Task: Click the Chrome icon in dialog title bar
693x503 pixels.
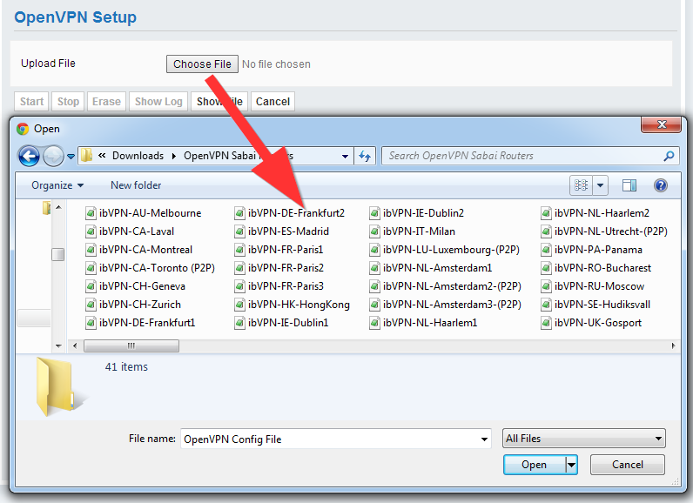Action: pyautogui.click(x=23, y=129)
